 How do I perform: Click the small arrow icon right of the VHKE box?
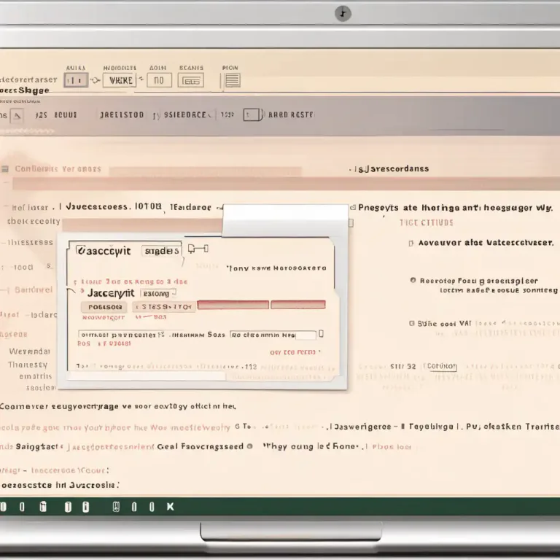141,79
